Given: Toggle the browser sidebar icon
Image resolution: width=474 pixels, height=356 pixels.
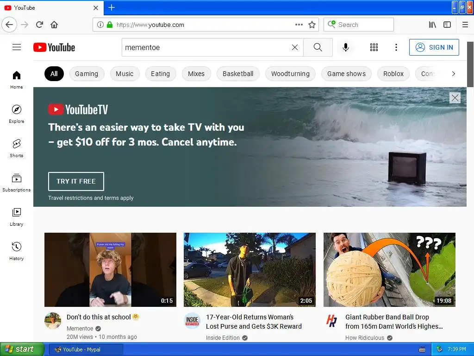Looking at the screenshot, I should click(x=447, y=25).
